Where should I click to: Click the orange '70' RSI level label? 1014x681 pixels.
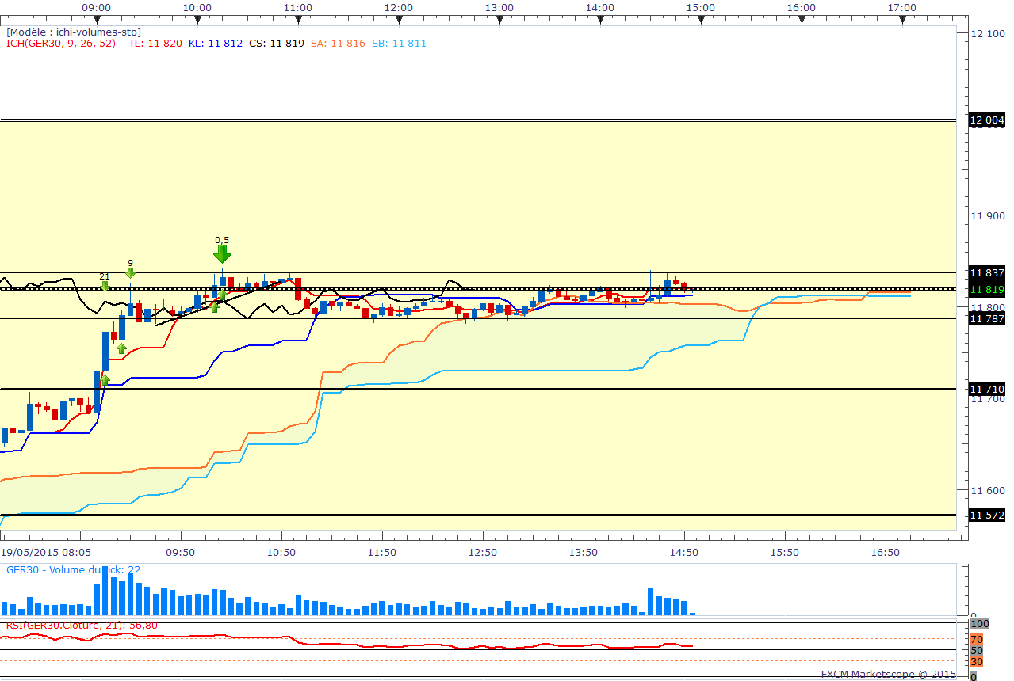click(x=977, y=639)
